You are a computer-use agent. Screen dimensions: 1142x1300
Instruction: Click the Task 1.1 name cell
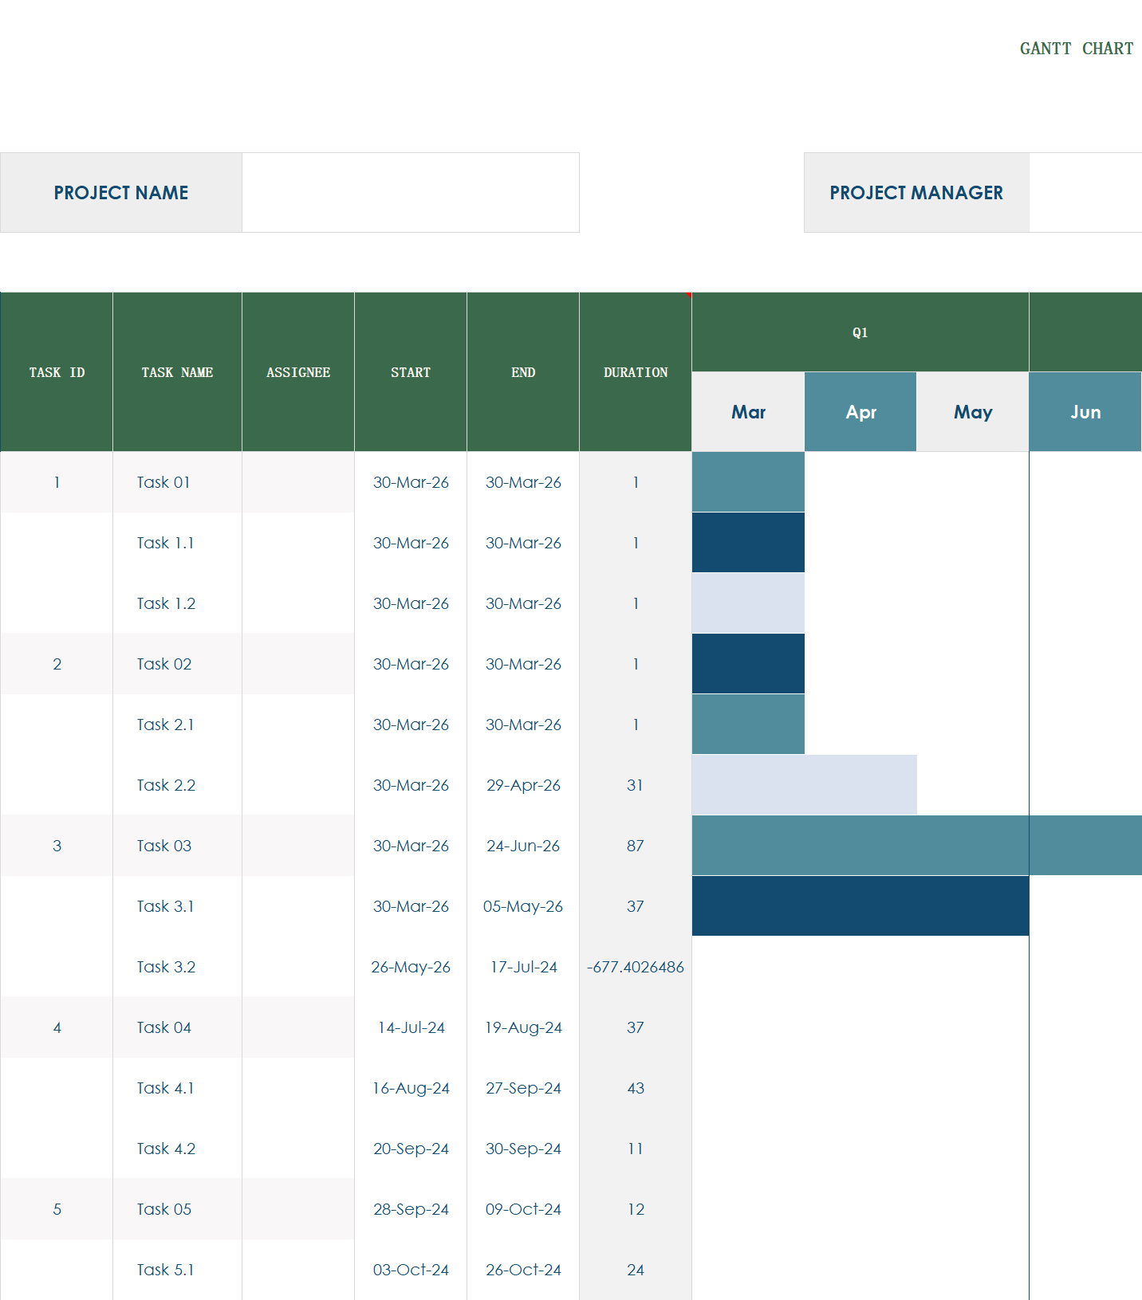pyautogui.click(x=177, y=543)
